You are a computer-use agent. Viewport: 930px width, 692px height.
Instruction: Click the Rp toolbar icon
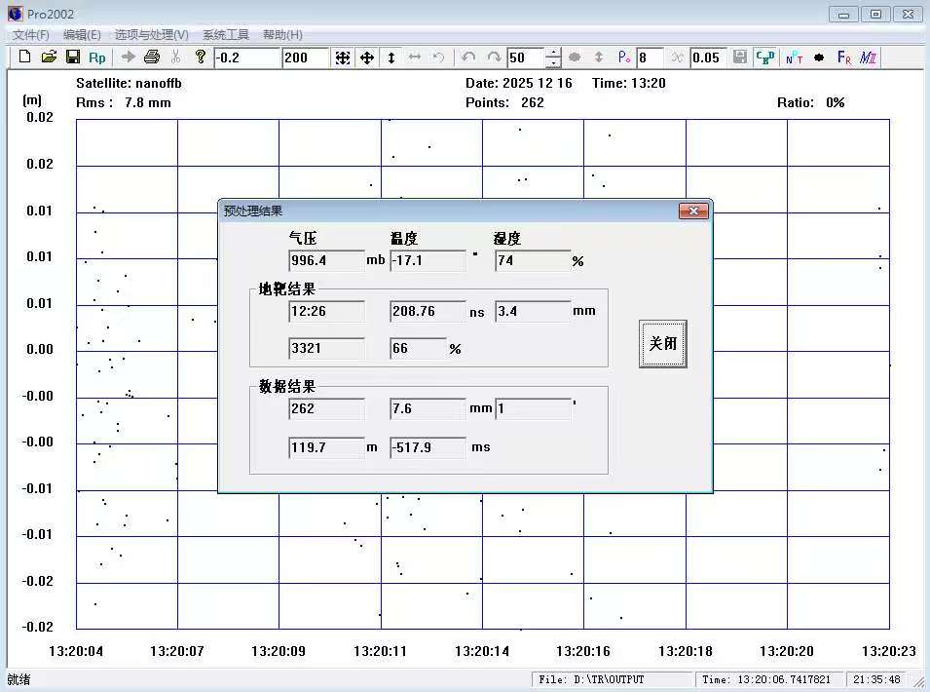pos(97,58)
